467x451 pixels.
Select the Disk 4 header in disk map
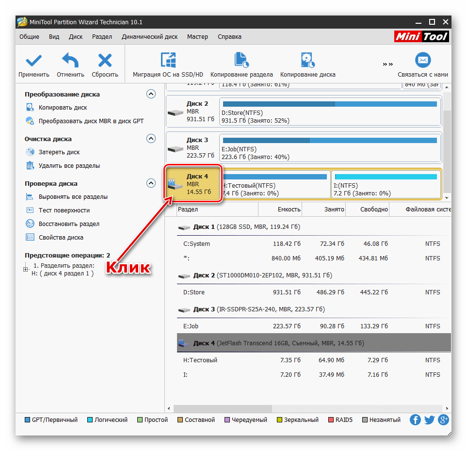pyautogui.click(x=194, y=184)
